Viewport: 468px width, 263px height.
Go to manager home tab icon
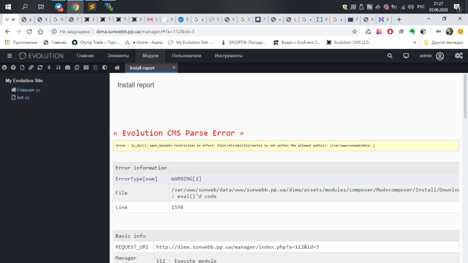coord(117,68)
